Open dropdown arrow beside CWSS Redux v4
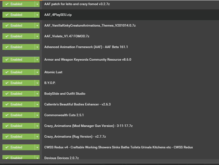This screenshot has height=165, width=219. [x=37, y=147]
